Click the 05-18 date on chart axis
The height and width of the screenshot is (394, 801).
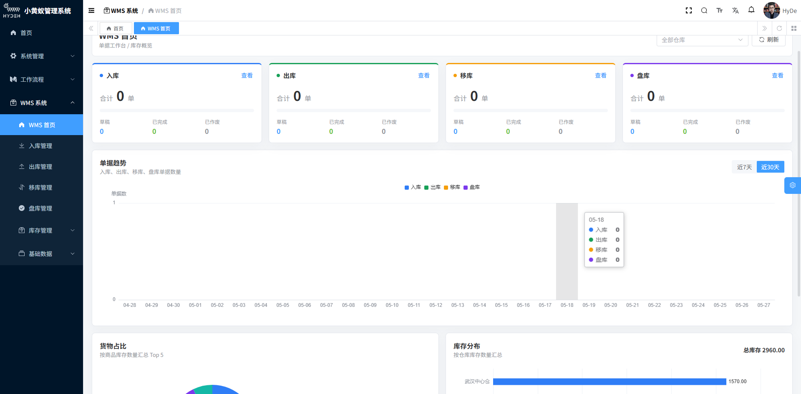pyautogui.click(x=567, y=305)
